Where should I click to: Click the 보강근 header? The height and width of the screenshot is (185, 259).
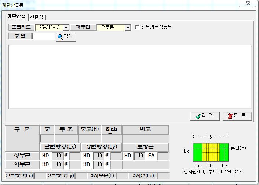(x=145, y=147)
